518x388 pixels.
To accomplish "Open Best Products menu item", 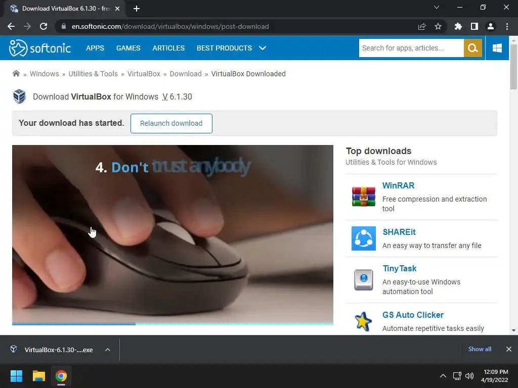I will pyautogui.click(x=224, y=48).
